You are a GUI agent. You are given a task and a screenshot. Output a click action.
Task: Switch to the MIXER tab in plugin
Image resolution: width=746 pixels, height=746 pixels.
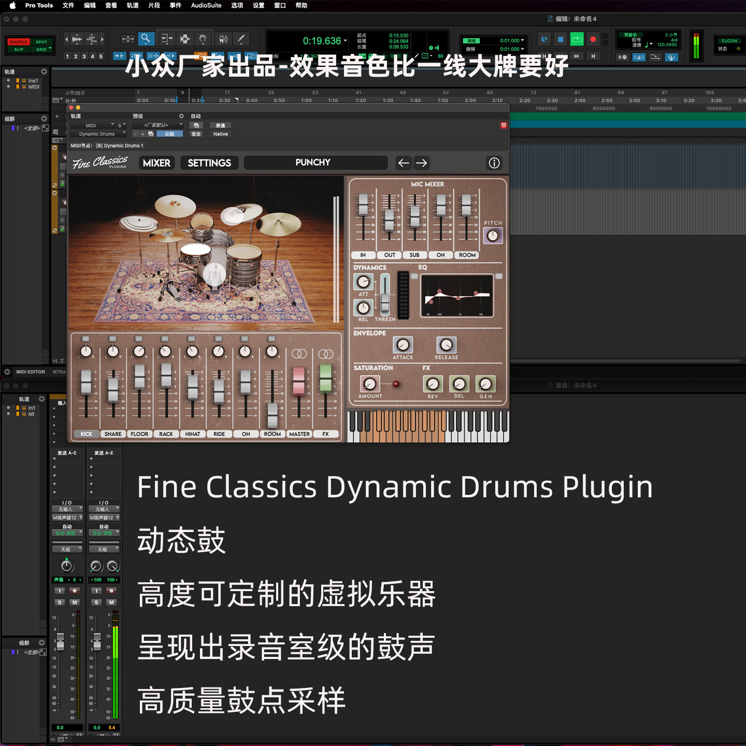pos(156,163)
